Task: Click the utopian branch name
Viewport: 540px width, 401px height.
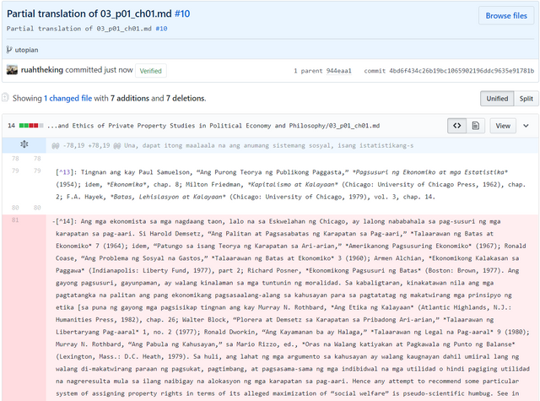Action: point(26,50)
